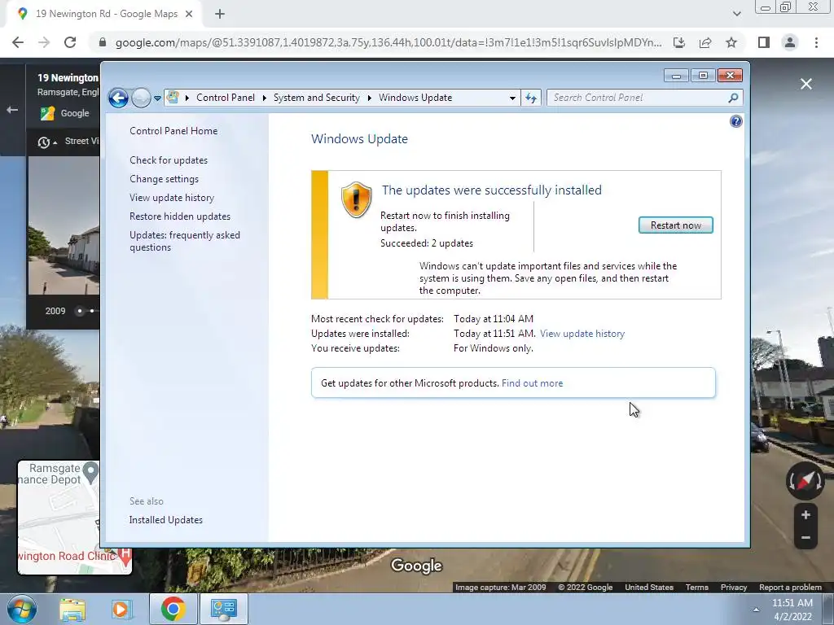The image size is (834, 625).
Task: Open the Windows Start button
Action: (20, 609)
